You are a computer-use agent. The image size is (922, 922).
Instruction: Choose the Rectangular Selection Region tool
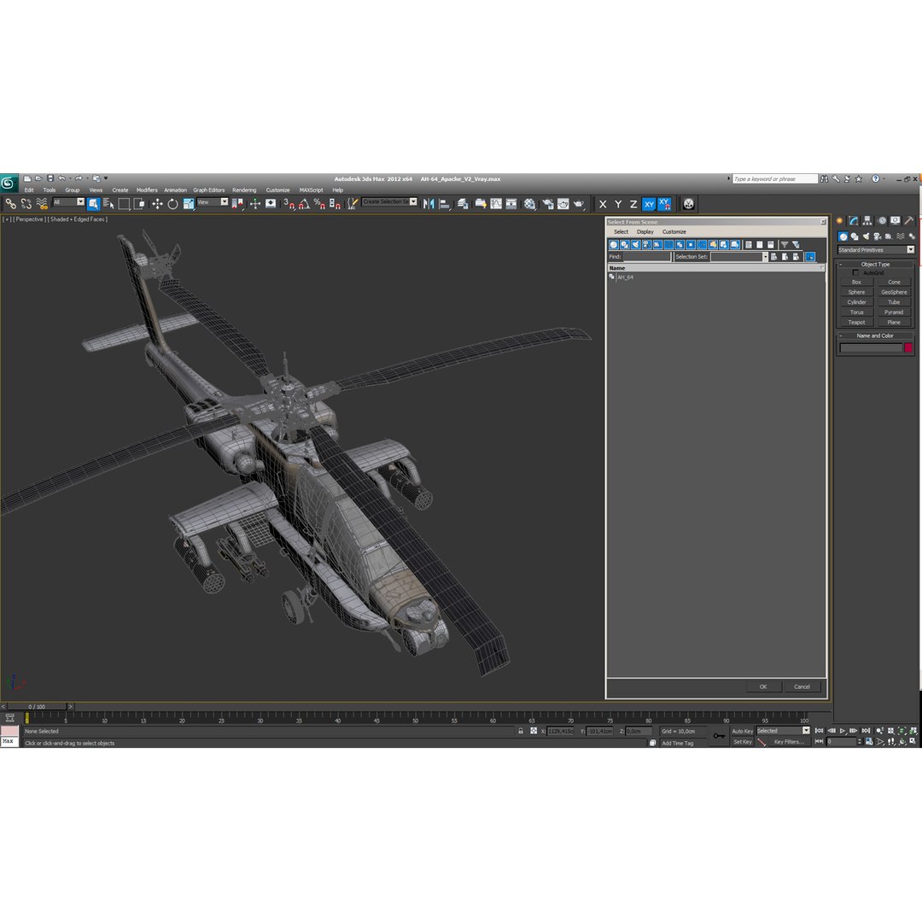tap(124, 204)
